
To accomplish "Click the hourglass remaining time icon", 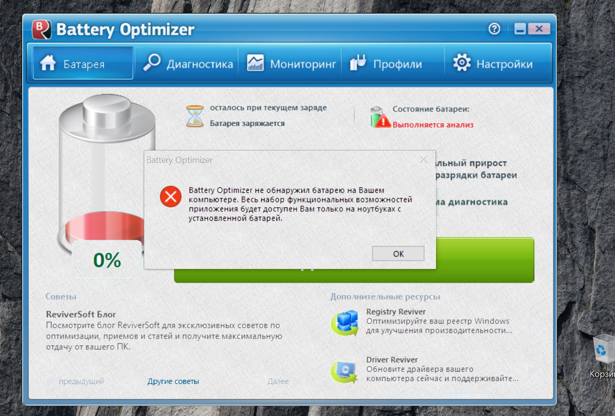I will click(195, 116).
